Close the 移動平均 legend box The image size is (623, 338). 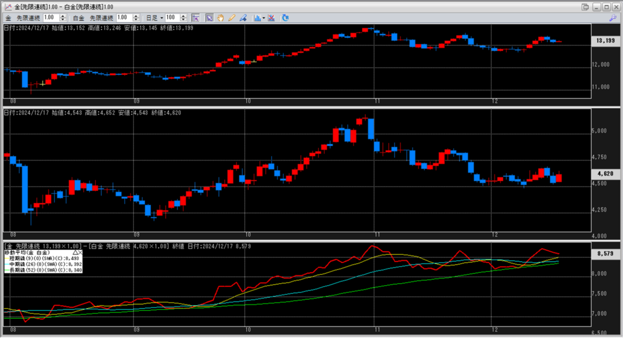pyautogui.click(x=81, y=252)
